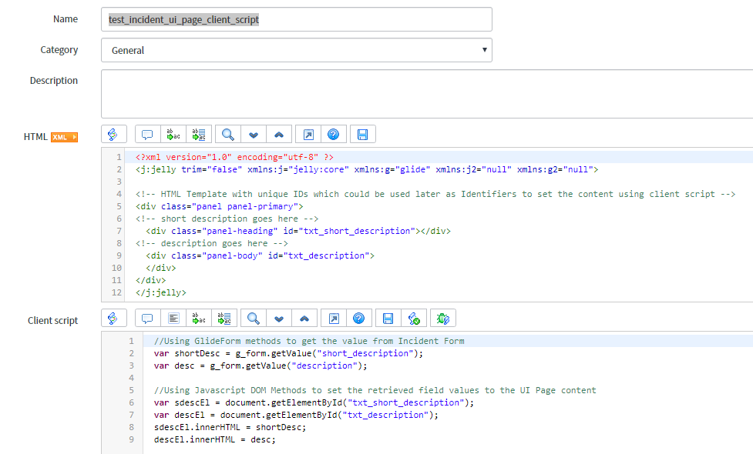The image size is (753, 454).
Task: Click the 'var sdescEl' script line
Action: [x=314, y=402]
